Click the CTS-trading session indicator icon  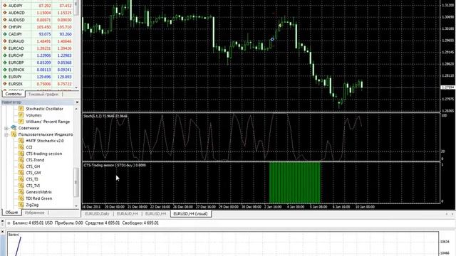pos(21,154)
